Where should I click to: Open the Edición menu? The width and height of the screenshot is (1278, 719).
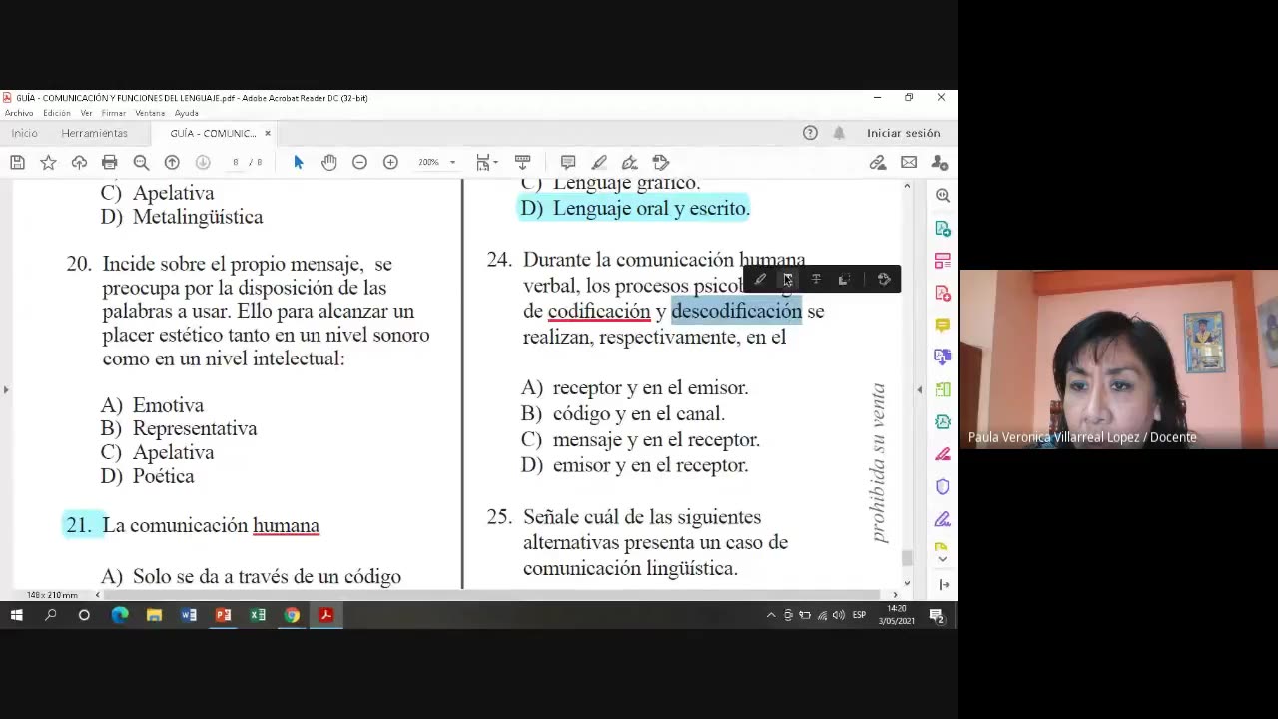[57, 113]
